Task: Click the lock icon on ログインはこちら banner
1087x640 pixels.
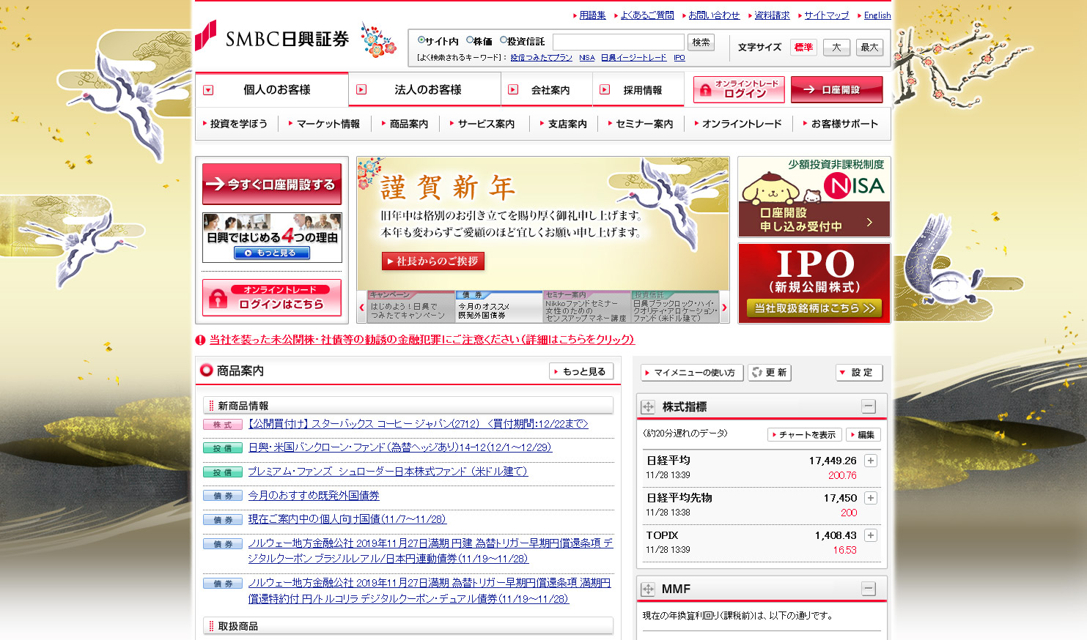Action: pos(218,298)
